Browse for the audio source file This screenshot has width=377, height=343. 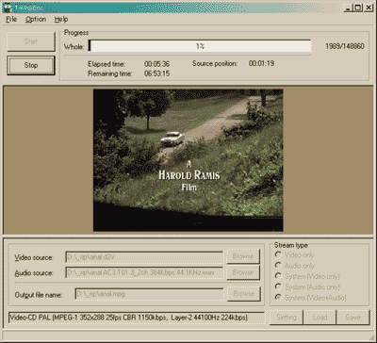[x=243, y=272]
